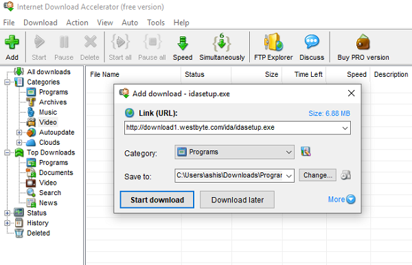Close the Add download dialog
The image size is (412, 265).
[x=352, y=93]
